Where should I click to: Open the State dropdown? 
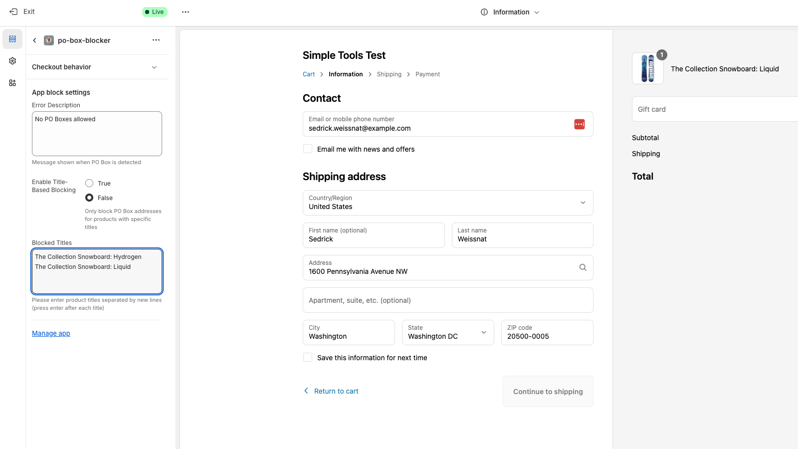point(447,332)
